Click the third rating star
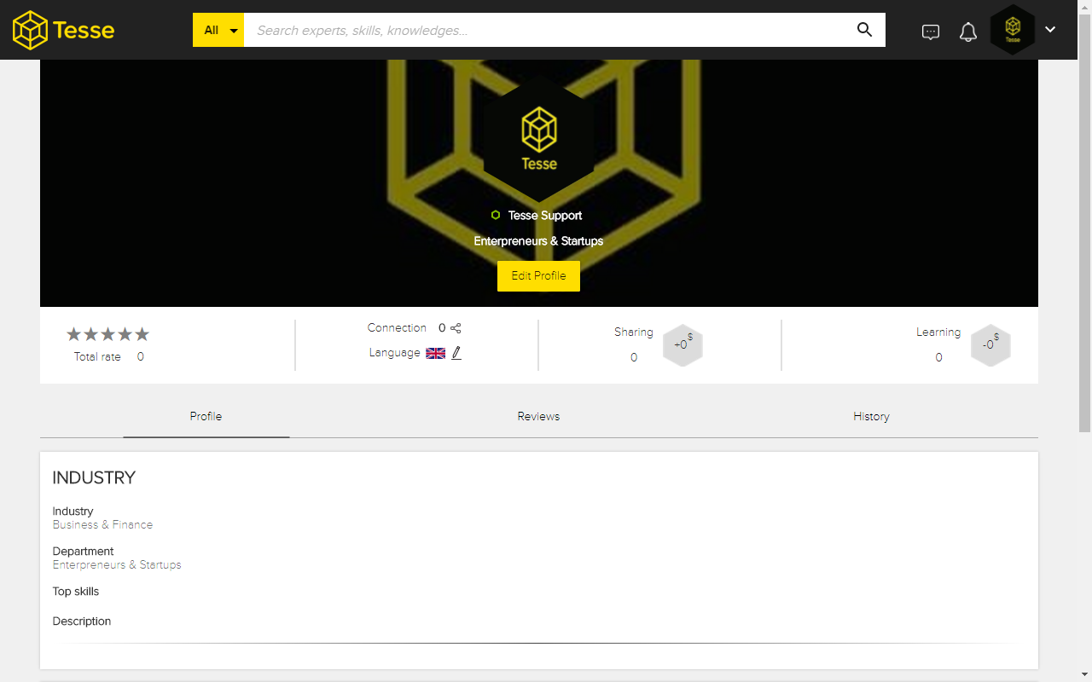This screenshot has height=682, width=1092. click(x=108, y=334)
